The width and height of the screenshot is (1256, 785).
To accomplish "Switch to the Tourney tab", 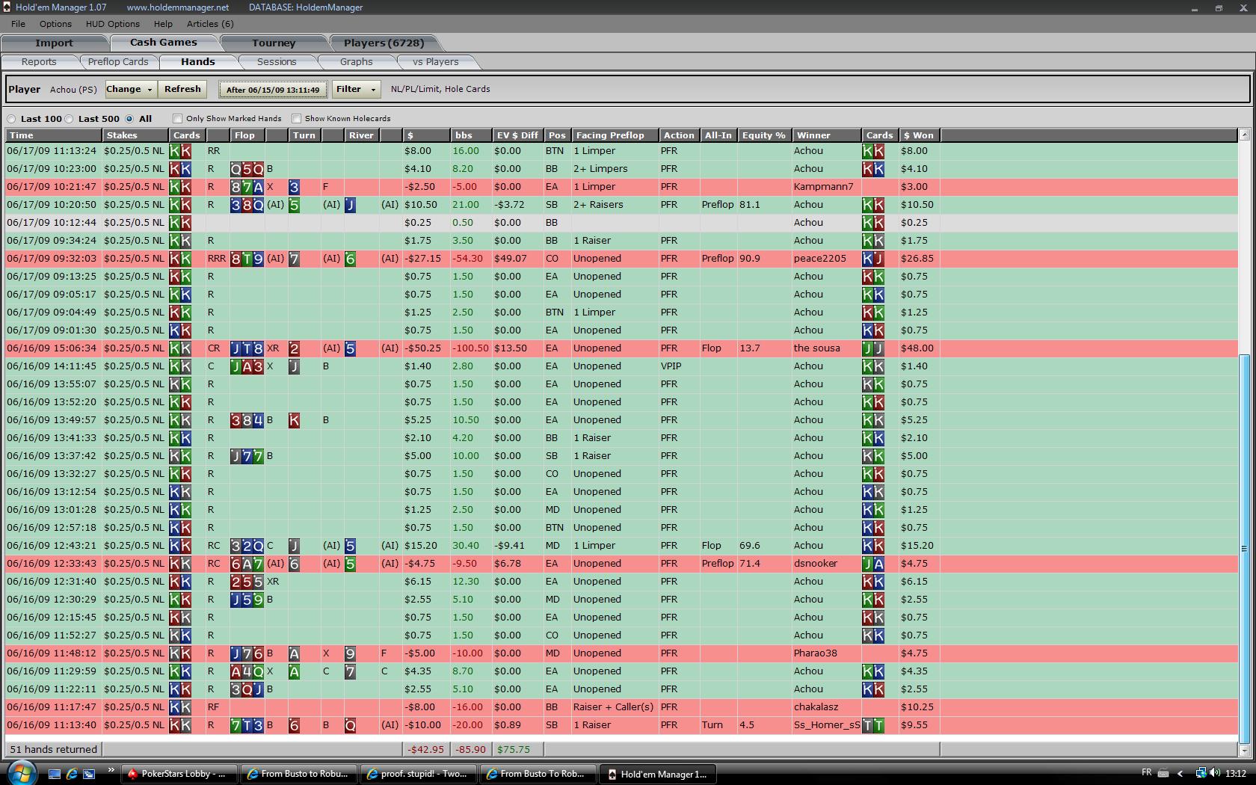I will coord(274,43).
